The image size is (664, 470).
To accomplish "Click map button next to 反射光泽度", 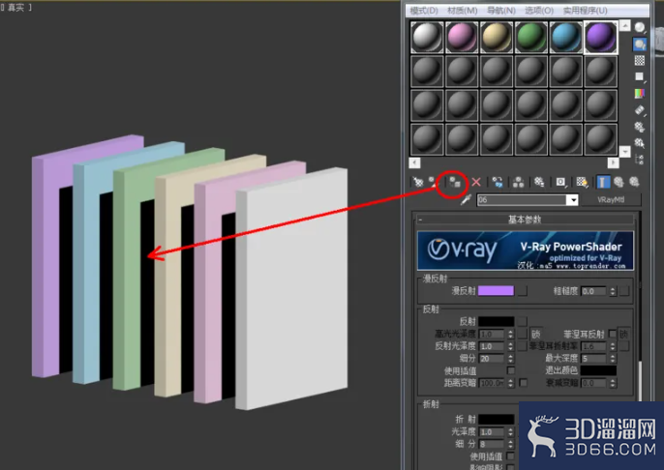I will click(523, 346).
